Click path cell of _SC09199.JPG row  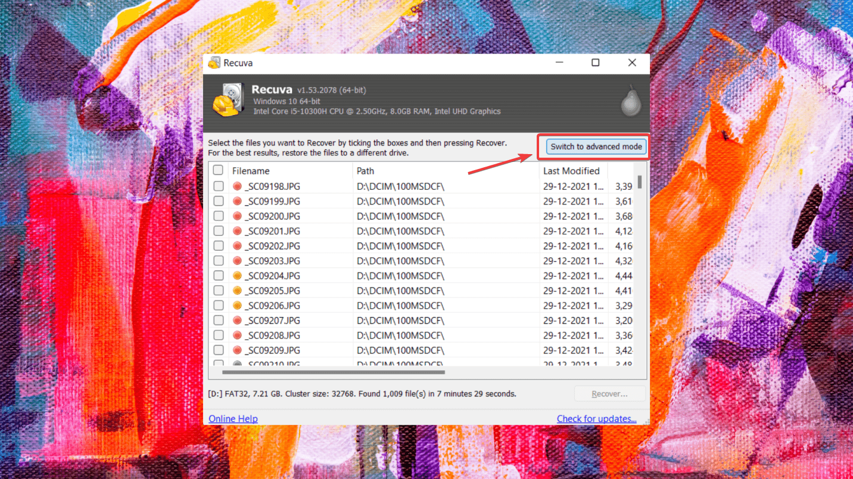point(401,201)
